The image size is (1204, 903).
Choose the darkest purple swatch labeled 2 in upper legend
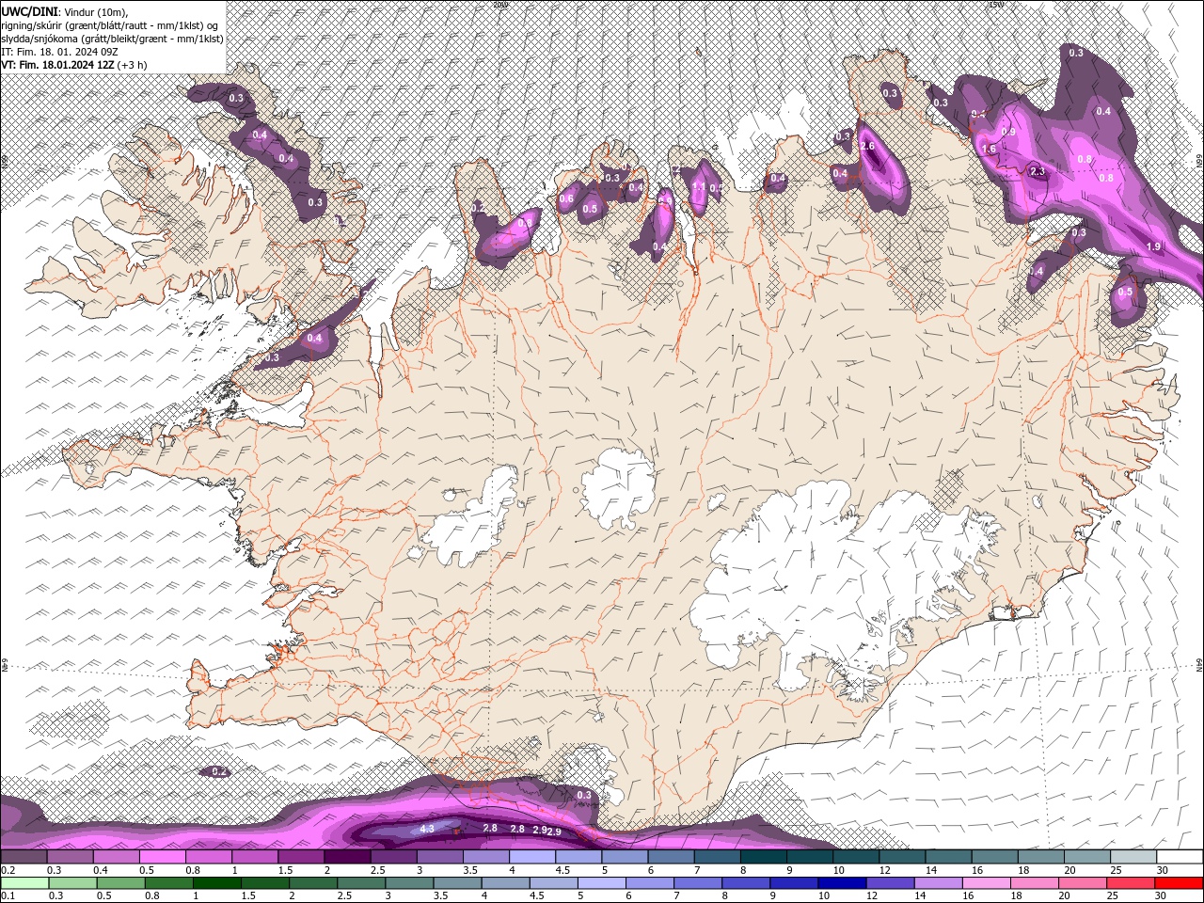(347, 857)
